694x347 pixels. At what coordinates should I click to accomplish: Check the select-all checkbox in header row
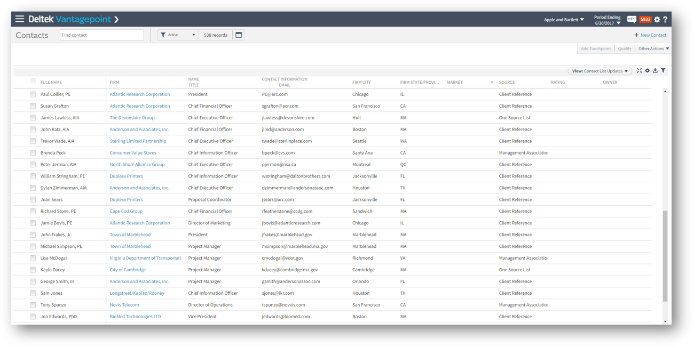click(33, 82)
